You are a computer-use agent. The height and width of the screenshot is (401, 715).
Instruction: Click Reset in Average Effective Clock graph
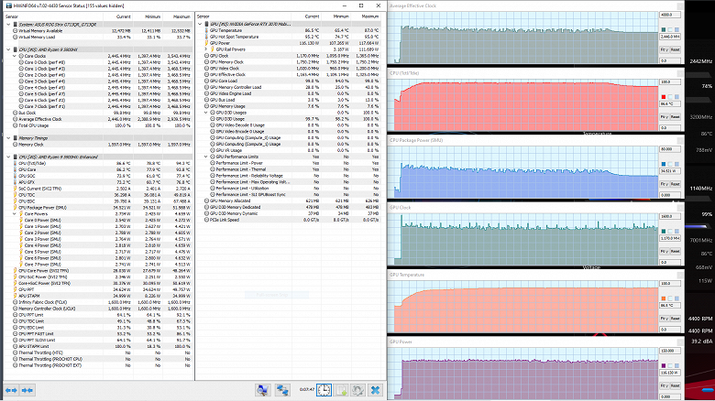click(x=676, y=49)
